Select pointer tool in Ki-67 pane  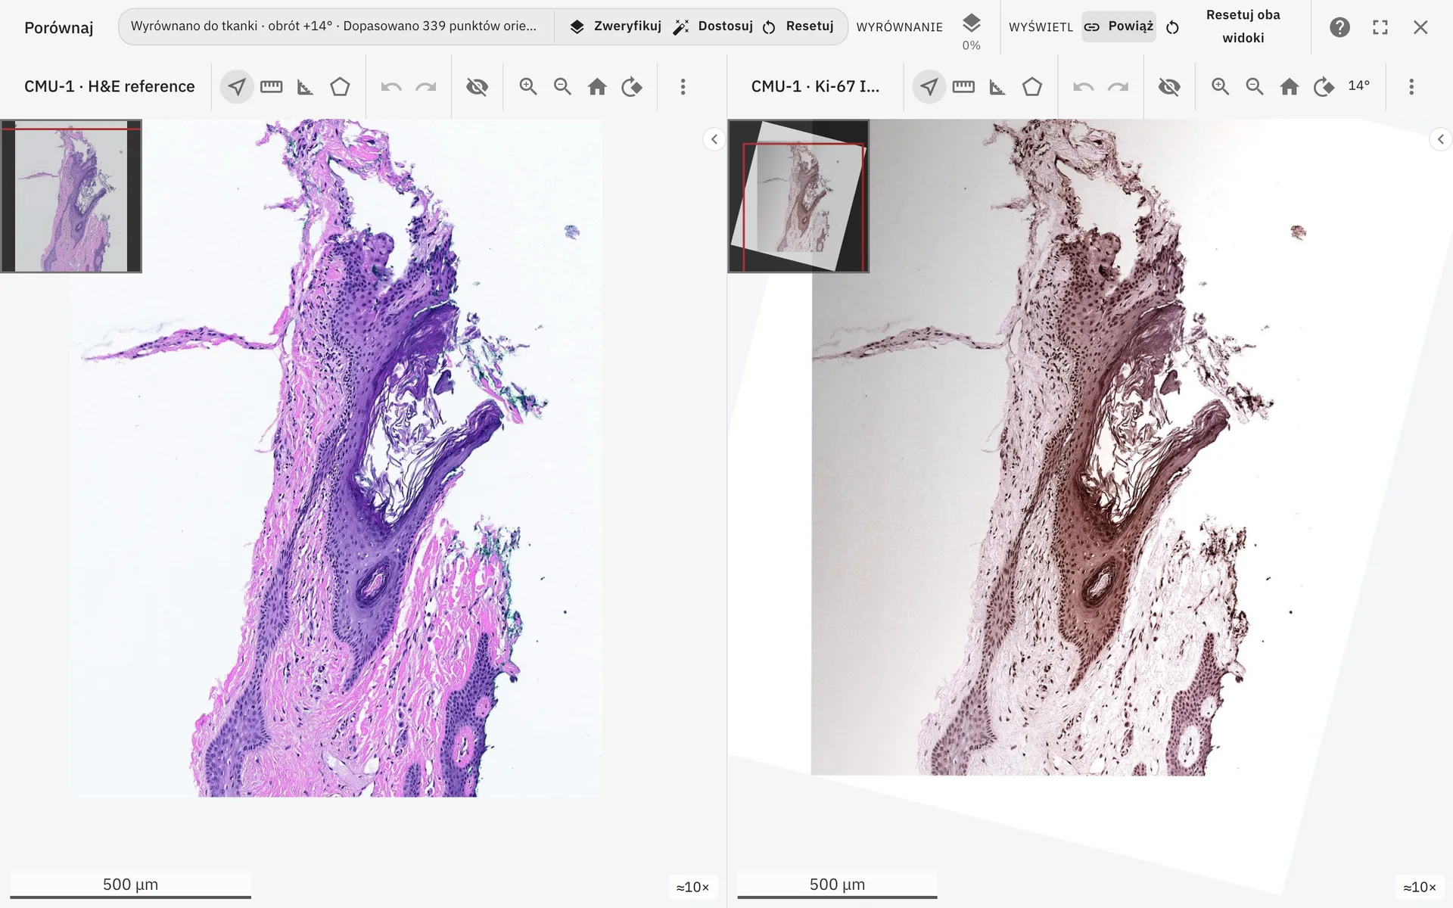(x=929, y=87)
